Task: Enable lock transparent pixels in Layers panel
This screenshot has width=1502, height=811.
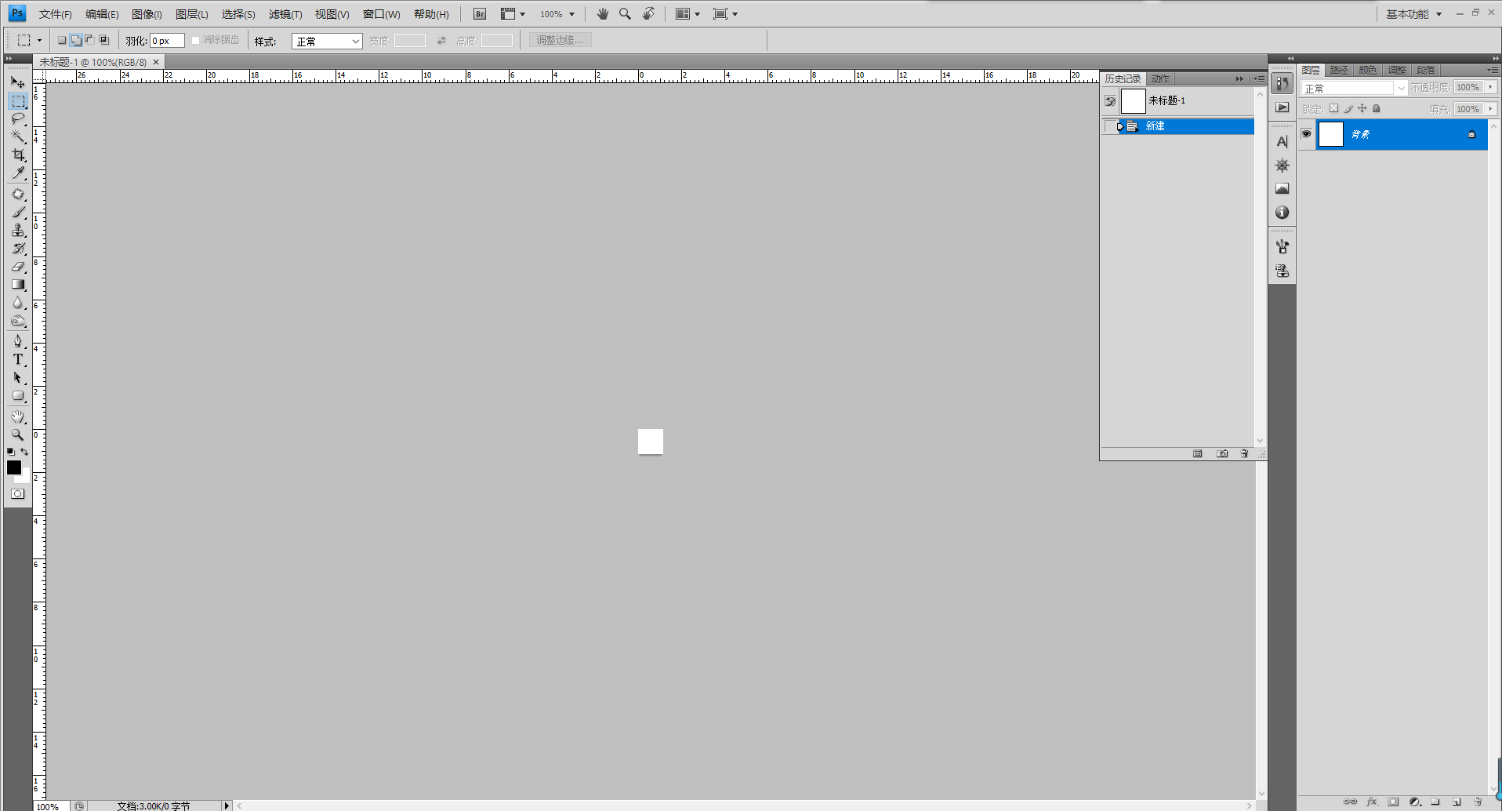Action: [1333, 109]
